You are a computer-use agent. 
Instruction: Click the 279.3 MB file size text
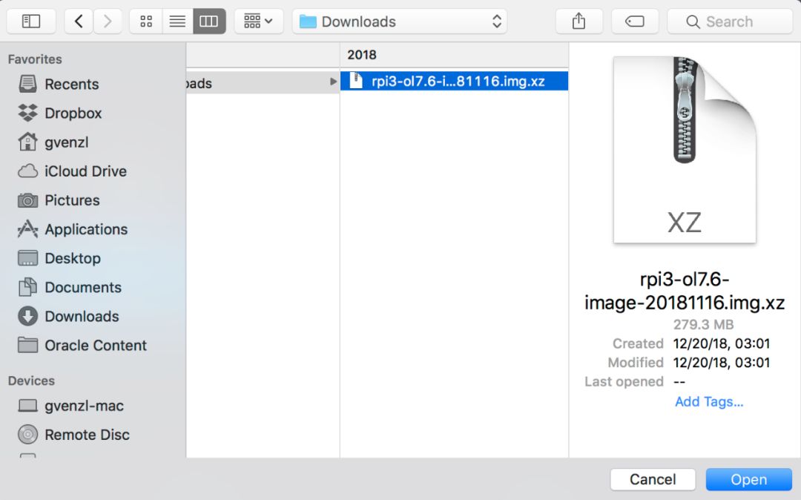(x=703, y=324)
